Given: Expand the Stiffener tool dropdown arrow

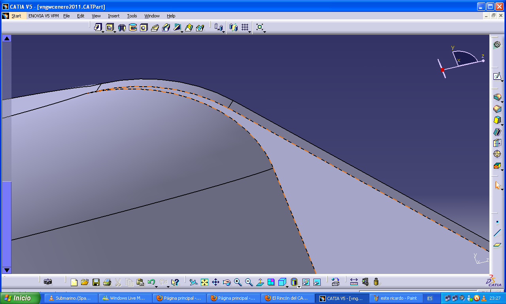Looking at the screenshot, I should tap(182, 32).
